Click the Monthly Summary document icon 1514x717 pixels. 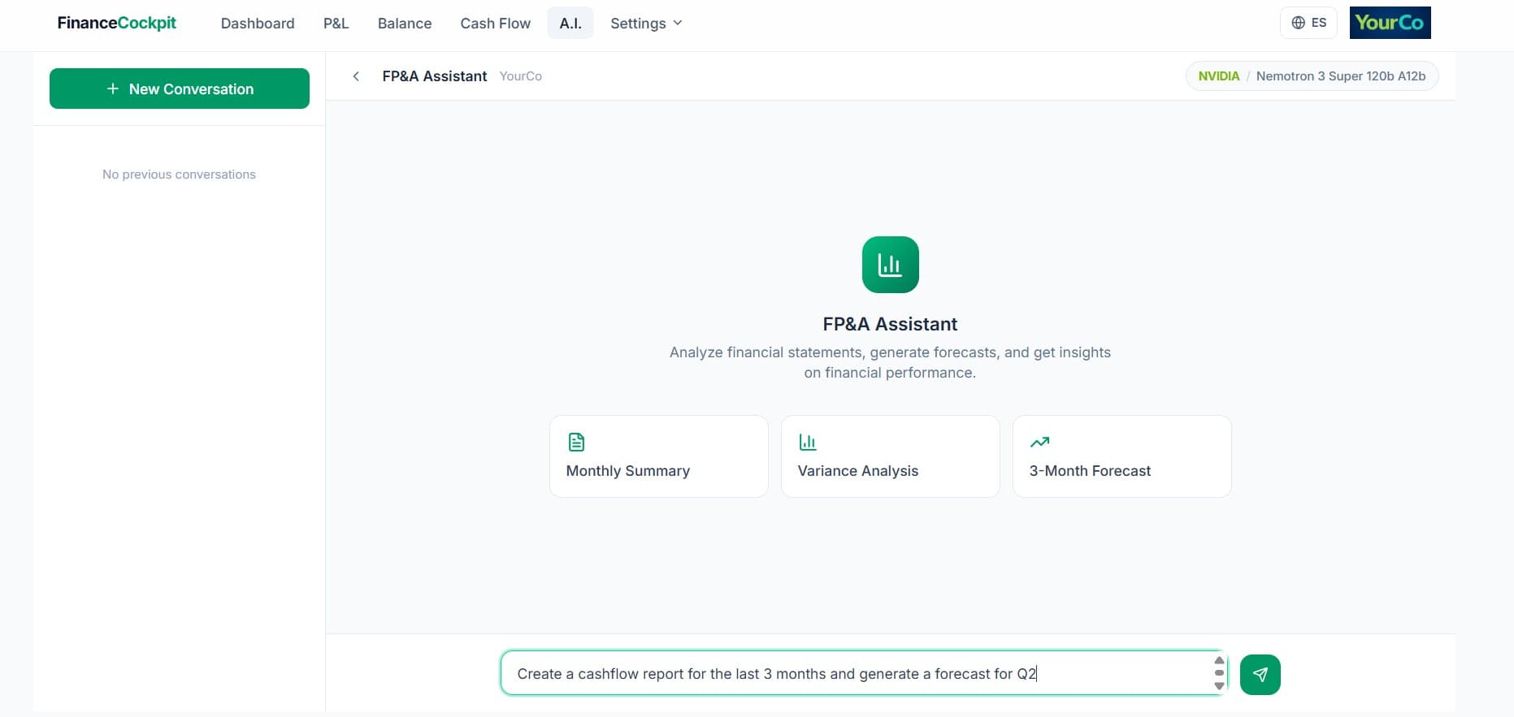576,442
